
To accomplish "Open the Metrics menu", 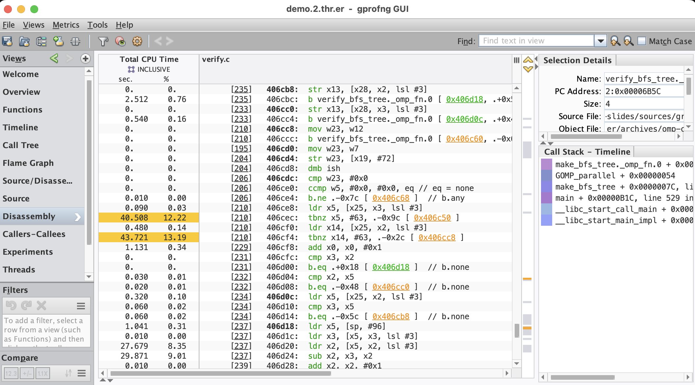I will 66,25.
